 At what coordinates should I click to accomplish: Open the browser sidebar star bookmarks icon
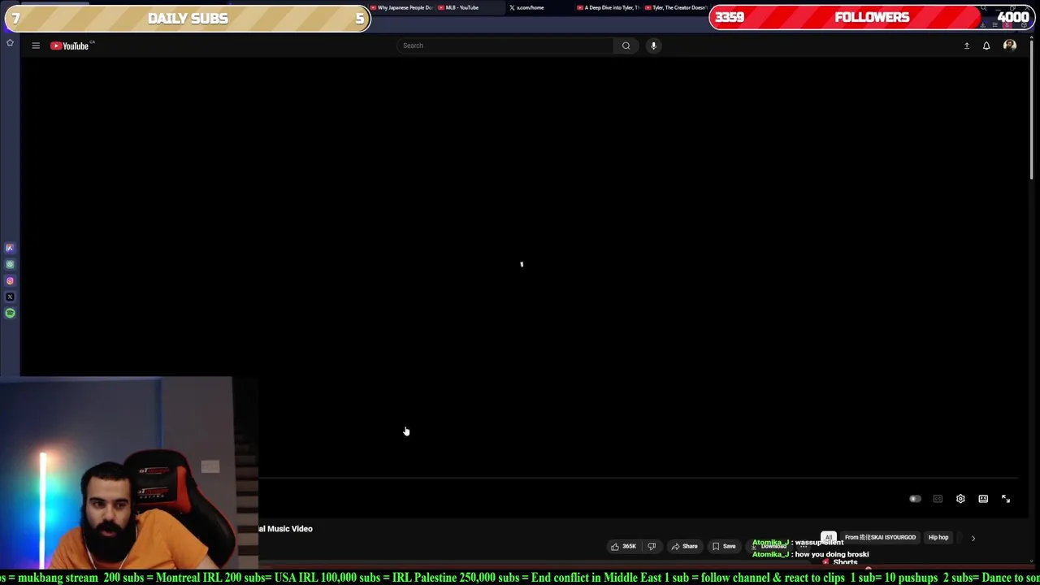pos(10,43)
